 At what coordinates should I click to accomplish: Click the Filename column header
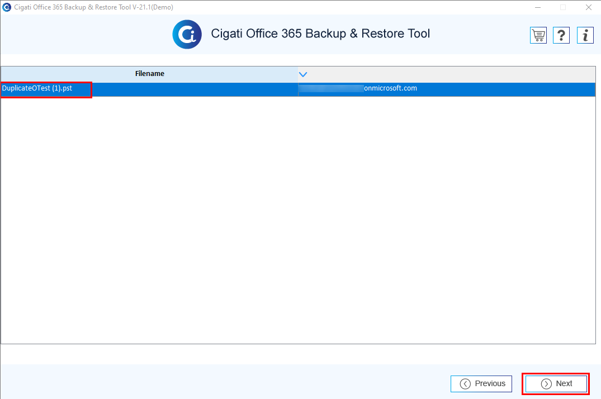pos(149,74)
